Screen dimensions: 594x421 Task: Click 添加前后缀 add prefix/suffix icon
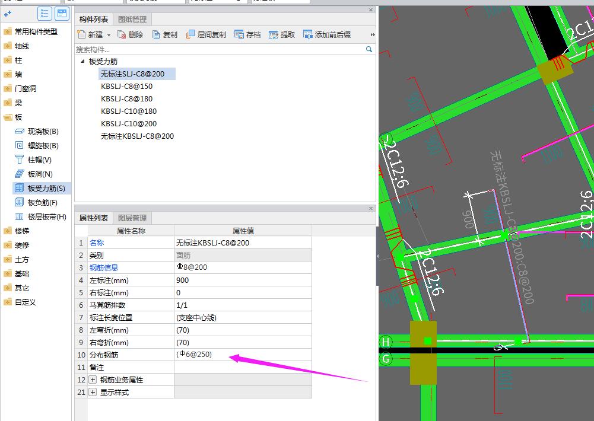(x=308, y=35)
